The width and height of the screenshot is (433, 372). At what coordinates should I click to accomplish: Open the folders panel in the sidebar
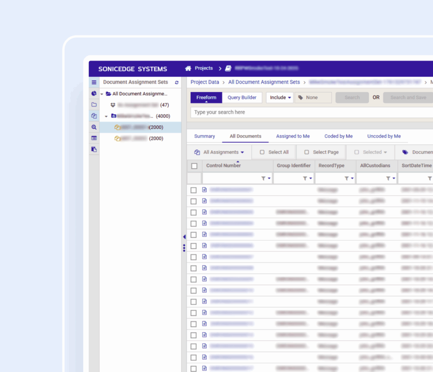tap(94, 105)
